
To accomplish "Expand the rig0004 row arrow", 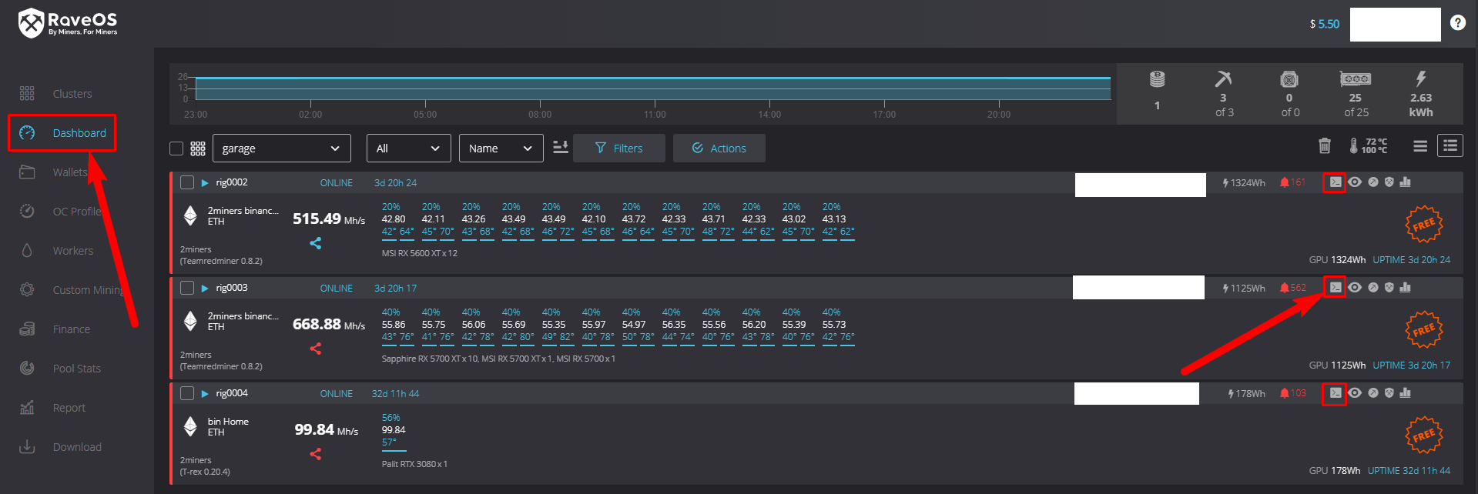I will point(205,394).
